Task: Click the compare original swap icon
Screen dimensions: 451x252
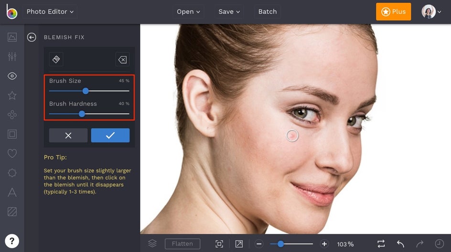Action: [381, 244]
